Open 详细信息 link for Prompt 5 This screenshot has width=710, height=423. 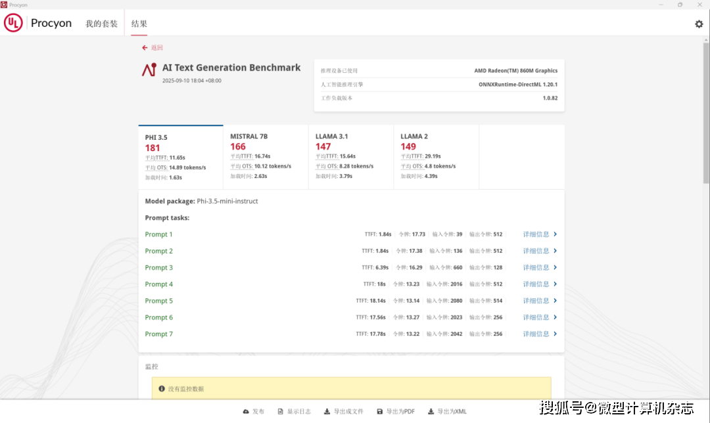click(x=536, y=301)
